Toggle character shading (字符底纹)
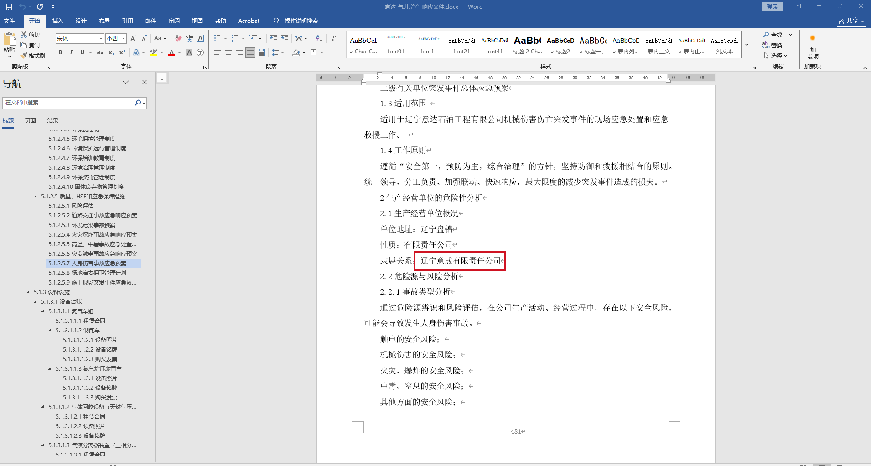Screen dimensions: 871x466 point(189,52)
